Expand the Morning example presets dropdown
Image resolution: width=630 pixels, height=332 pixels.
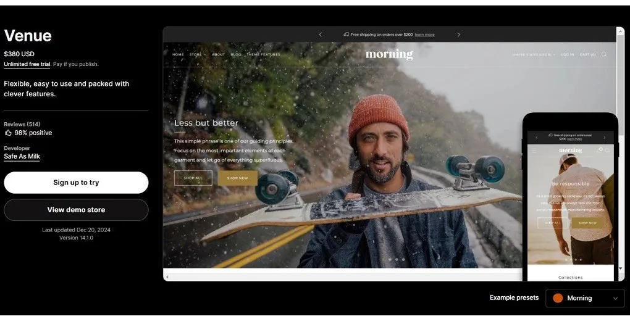(x=585, y=298)
